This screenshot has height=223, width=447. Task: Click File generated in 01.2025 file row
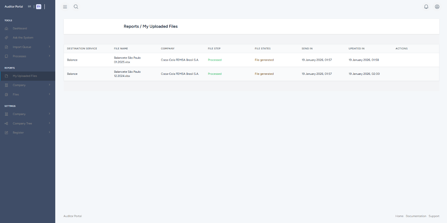coord(264,60)
